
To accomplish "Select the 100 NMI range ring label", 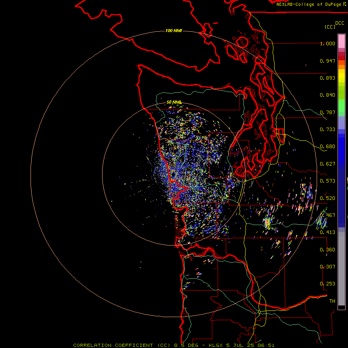I will pyautogui.click(x=174, y=31).
